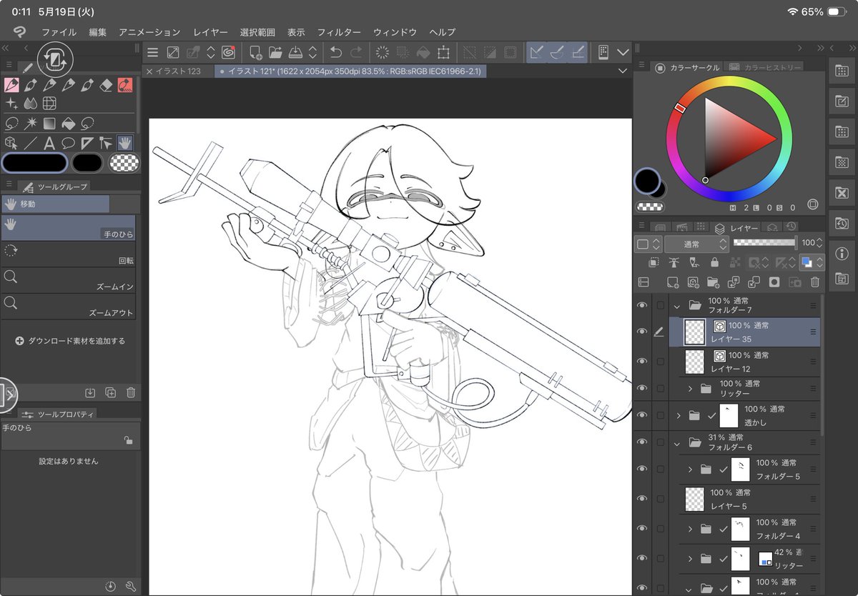The height and width of the screenshot is (596, 858).
Task: Select the Decoration sparkle tool
Action: click(11, 104)
